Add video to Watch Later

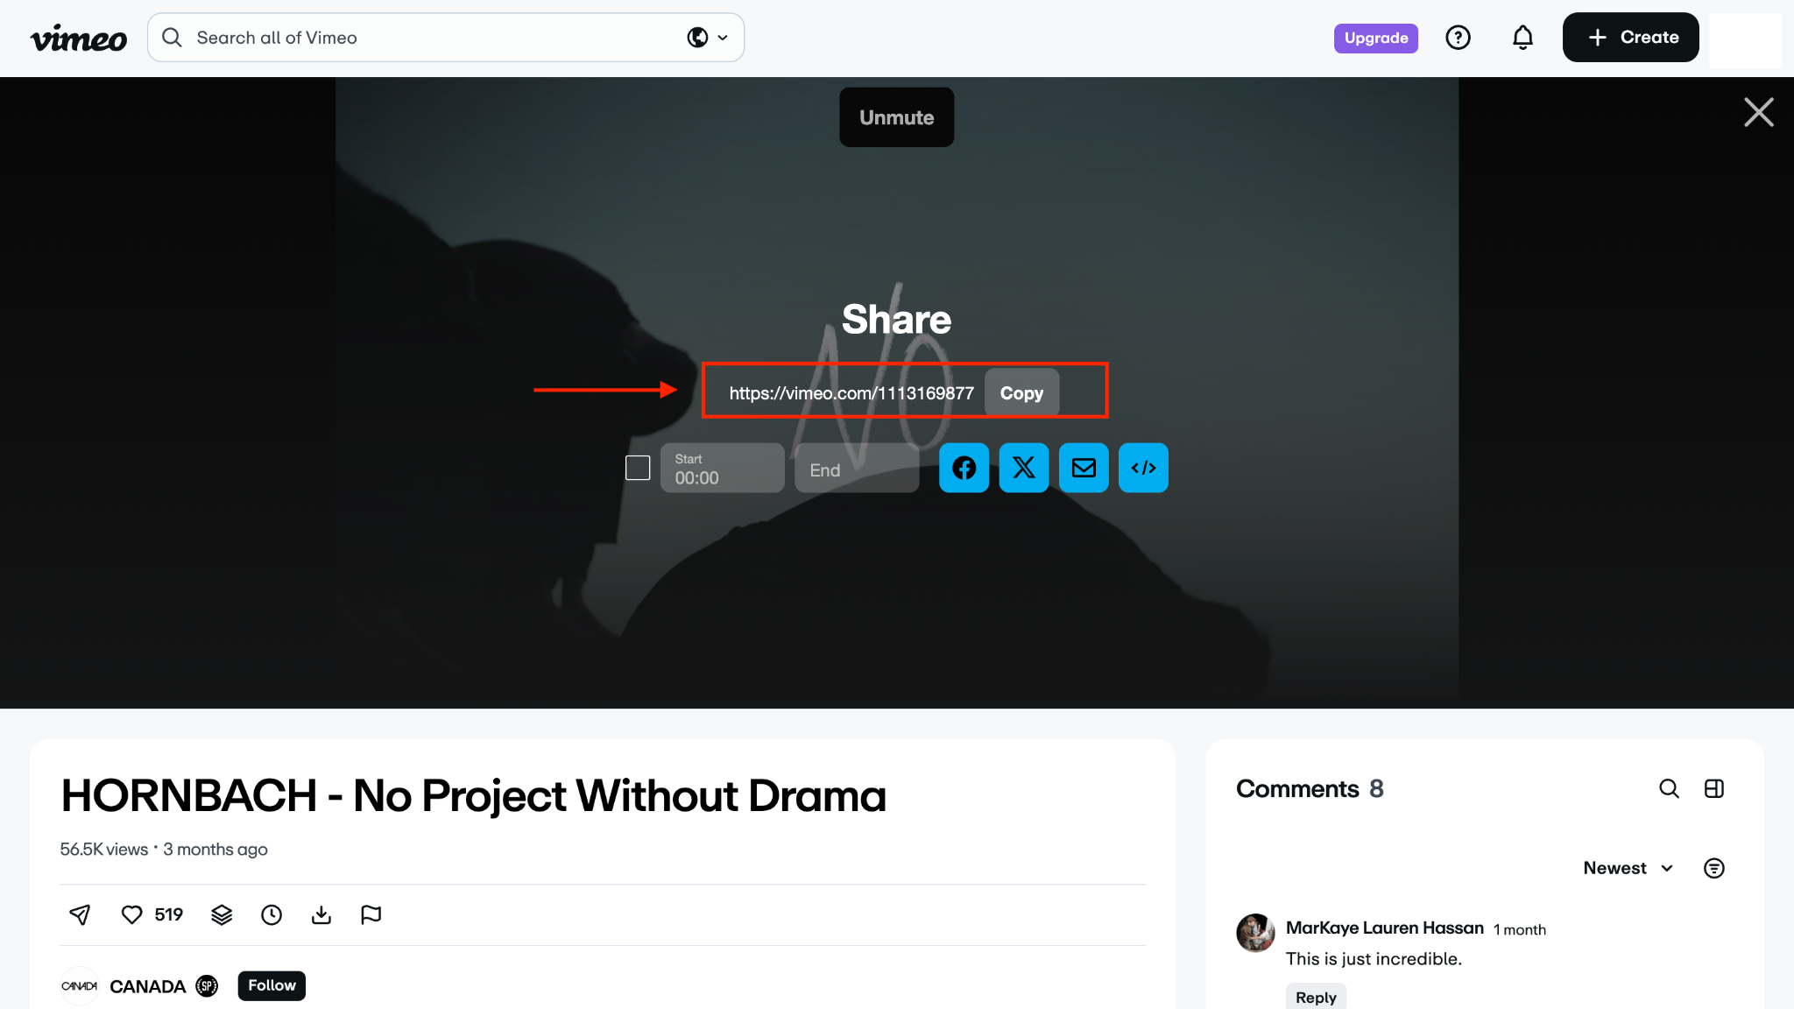click(x=272, y=914)
